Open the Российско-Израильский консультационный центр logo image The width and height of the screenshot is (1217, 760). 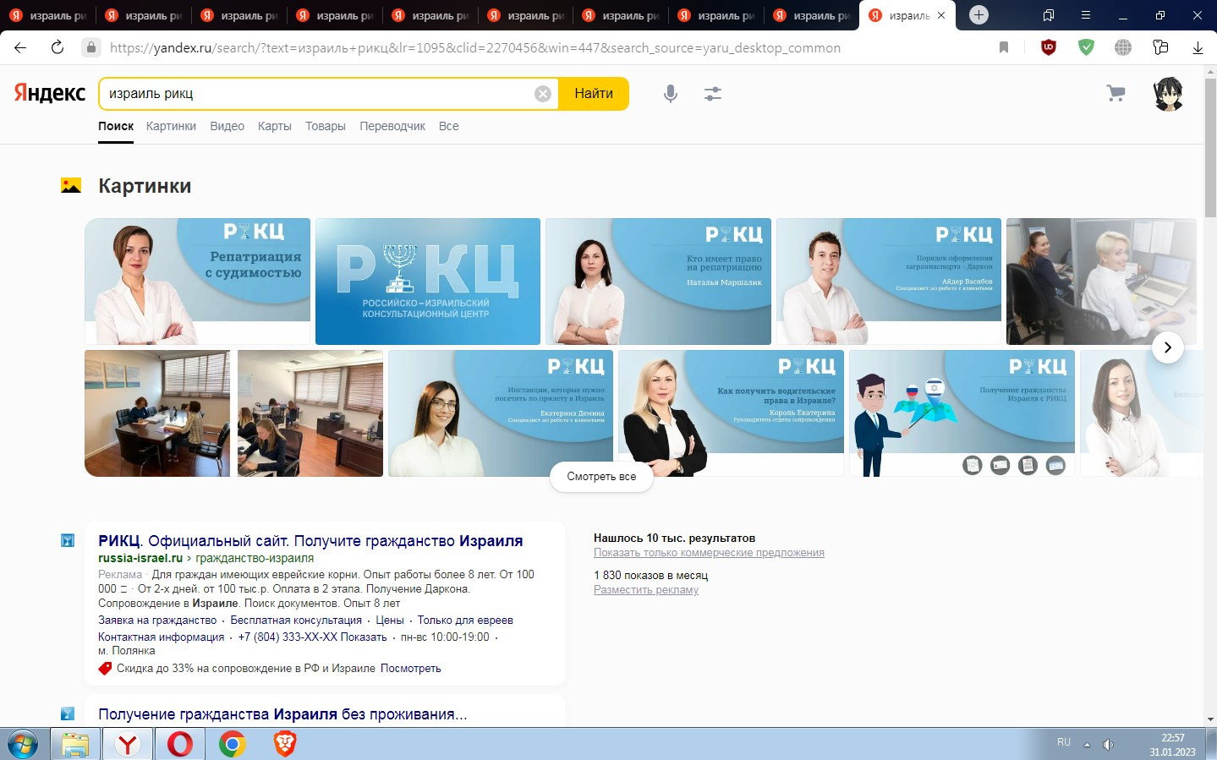pyautogui.click(x=428, y=282)
